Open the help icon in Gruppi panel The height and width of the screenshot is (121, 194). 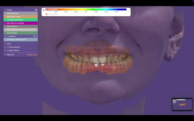36,10
